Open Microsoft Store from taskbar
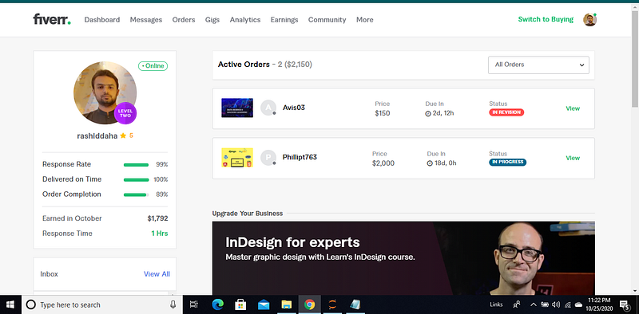The height and width of the screenshot is (314, 639). coord(240,304)
